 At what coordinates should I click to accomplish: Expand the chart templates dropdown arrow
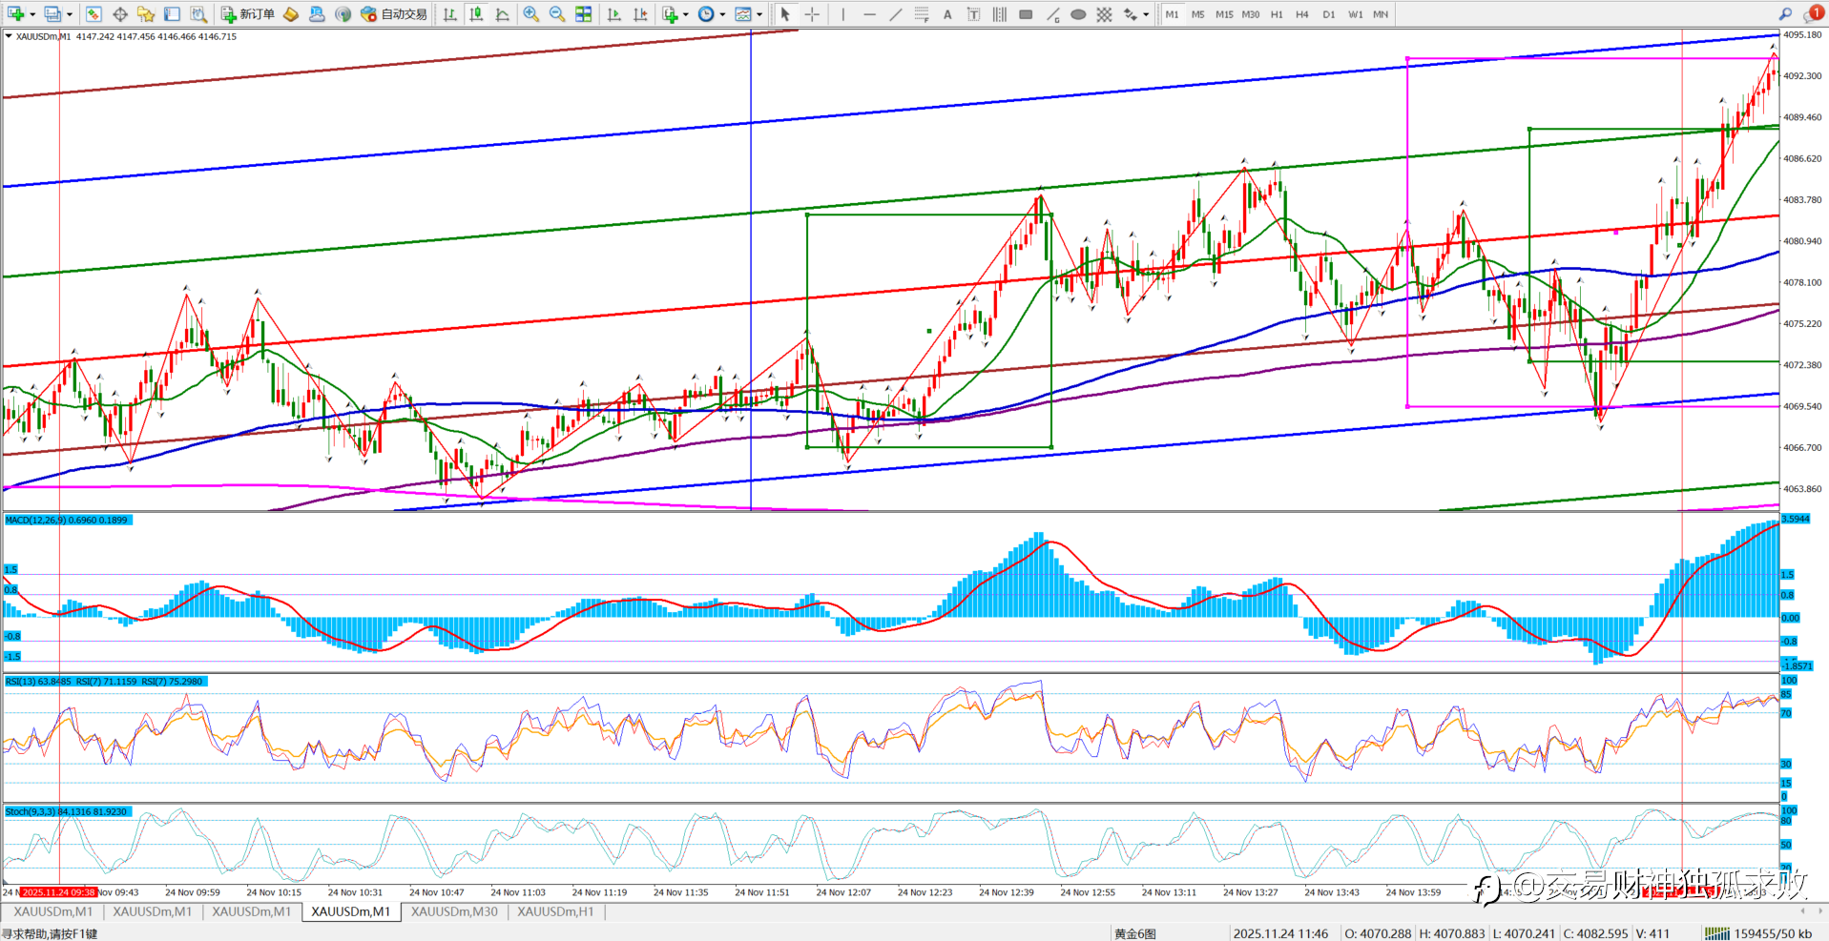[759, 14]
